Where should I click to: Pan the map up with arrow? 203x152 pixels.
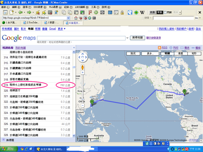click(83, 54)
